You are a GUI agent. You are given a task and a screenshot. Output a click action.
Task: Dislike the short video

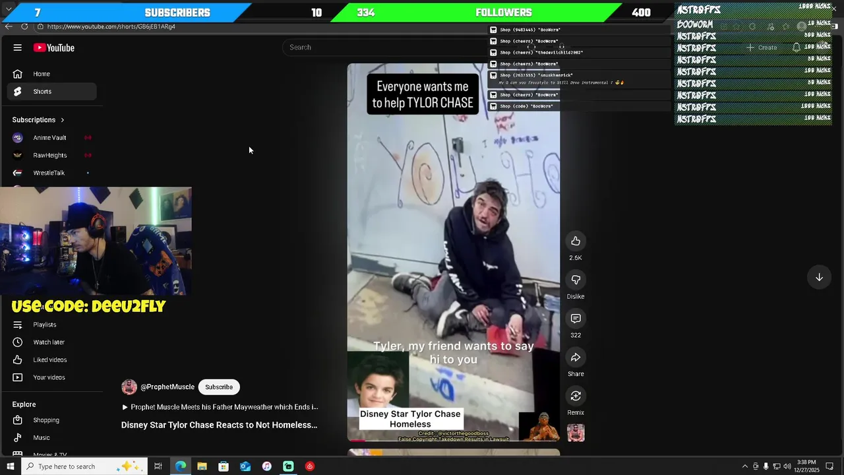coord(576,280)
